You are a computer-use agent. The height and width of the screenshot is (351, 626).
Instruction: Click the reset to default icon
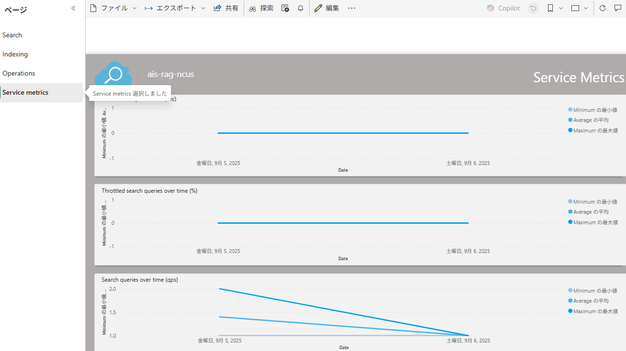pyautogui.click(x=533, y=8)
